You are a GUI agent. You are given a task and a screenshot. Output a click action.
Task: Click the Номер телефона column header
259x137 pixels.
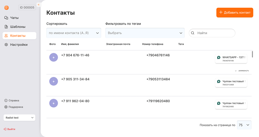click(153, 44)
